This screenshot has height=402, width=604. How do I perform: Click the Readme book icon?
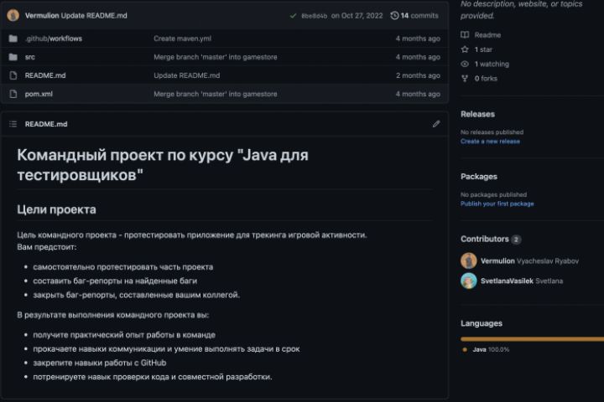[466, 35]
